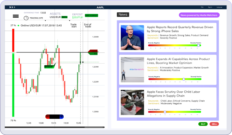Click the Online USD/EUR 17.07.2018 13:45 text
This screenshot has width=232, height=135.
(41, 25)
